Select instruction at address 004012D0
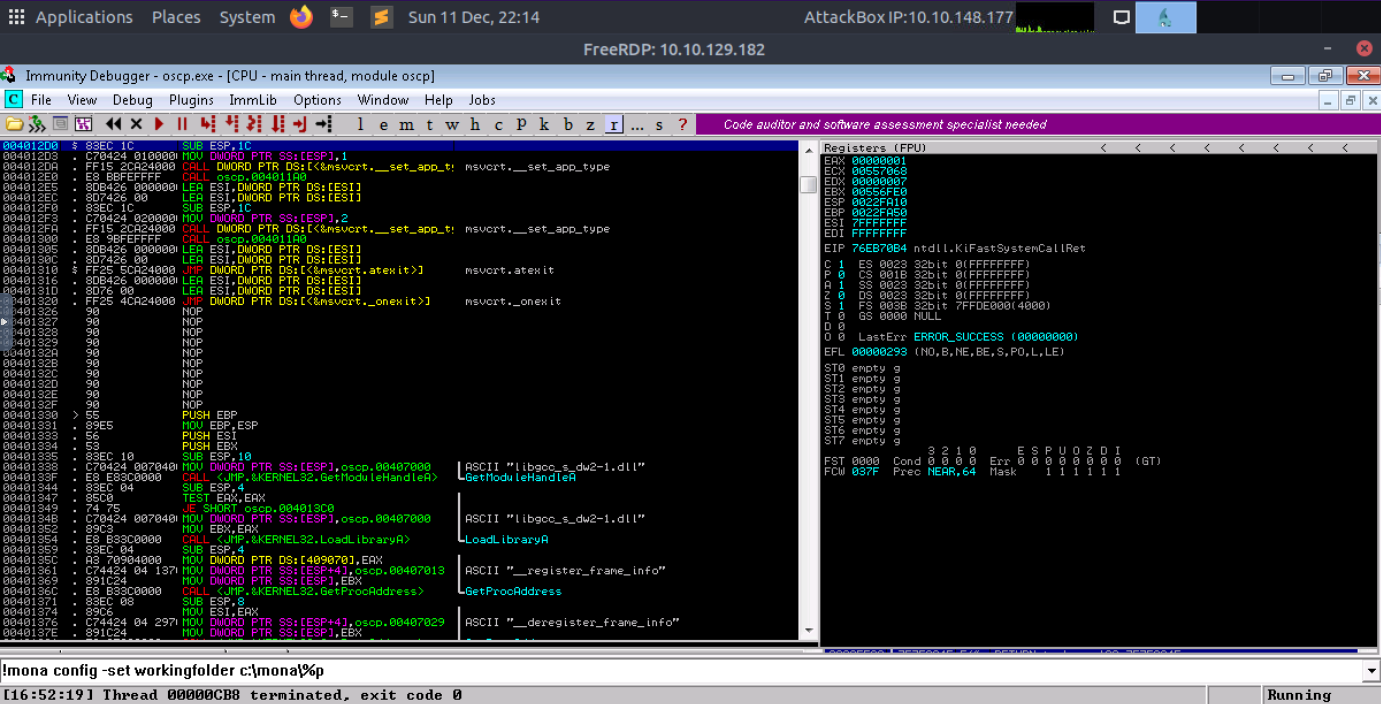Image resolution: width=1381 pixels, height=704 pixels. click(399, 146)
